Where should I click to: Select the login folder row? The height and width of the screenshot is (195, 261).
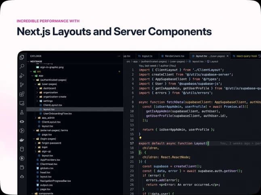pos(75,147)
